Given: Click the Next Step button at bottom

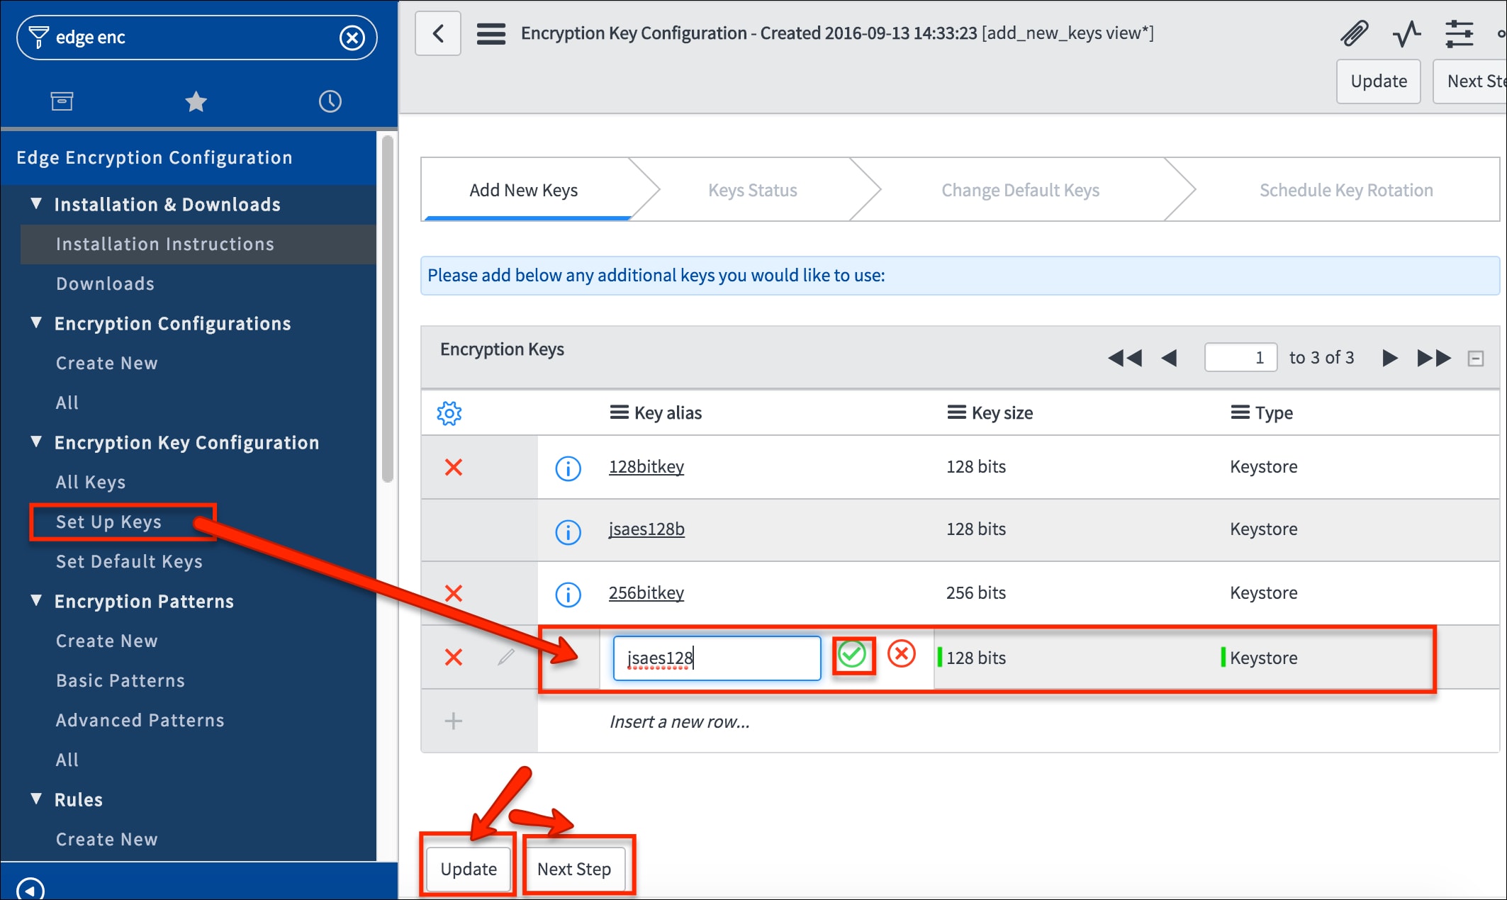Looking at the screenshot, I should 574,869.
